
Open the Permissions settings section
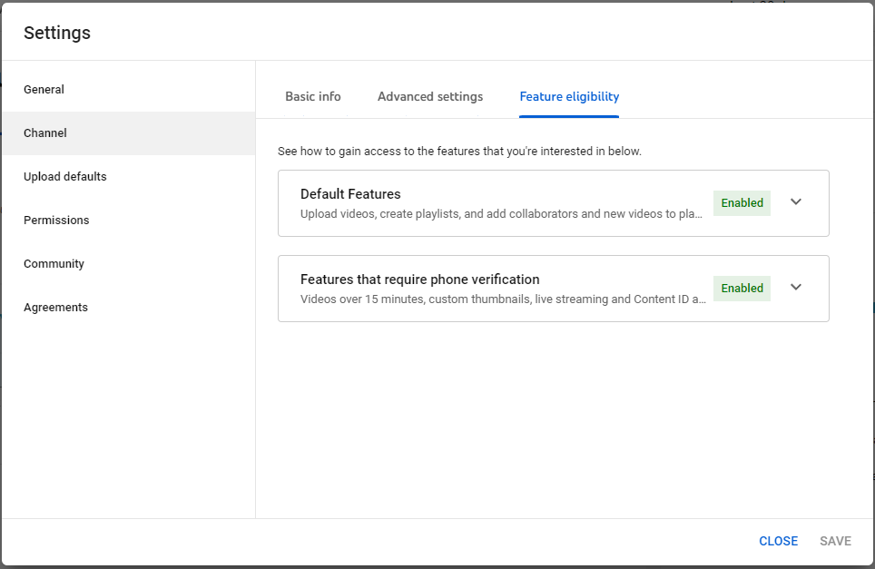[x=56, y=221]
